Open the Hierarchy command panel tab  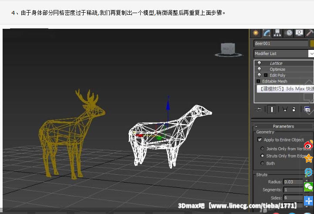coord(277,33)
